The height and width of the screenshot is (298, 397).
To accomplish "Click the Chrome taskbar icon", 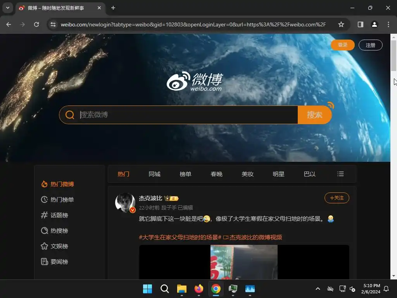I will [216, 289].
